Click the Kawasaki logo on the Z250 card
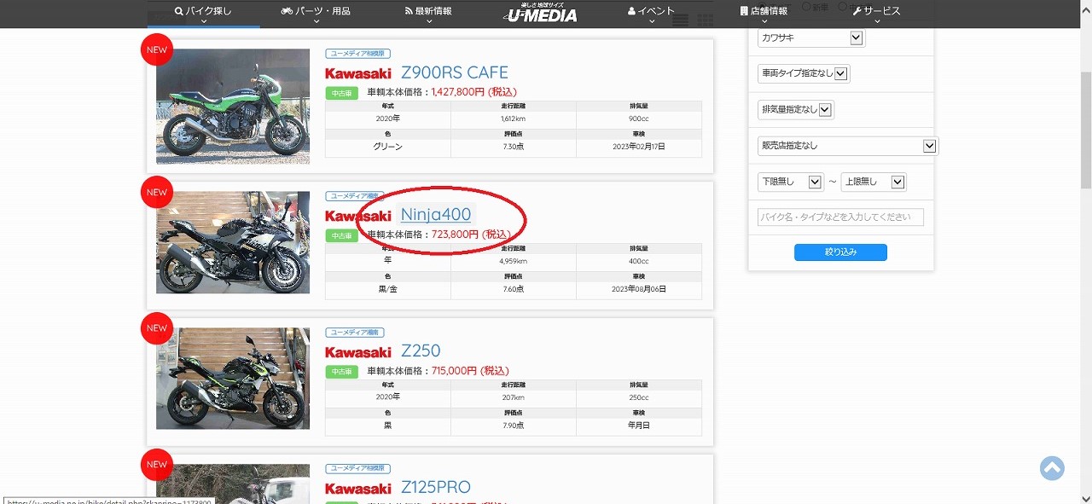This screenshot has width=1092, height=504. 358,352
